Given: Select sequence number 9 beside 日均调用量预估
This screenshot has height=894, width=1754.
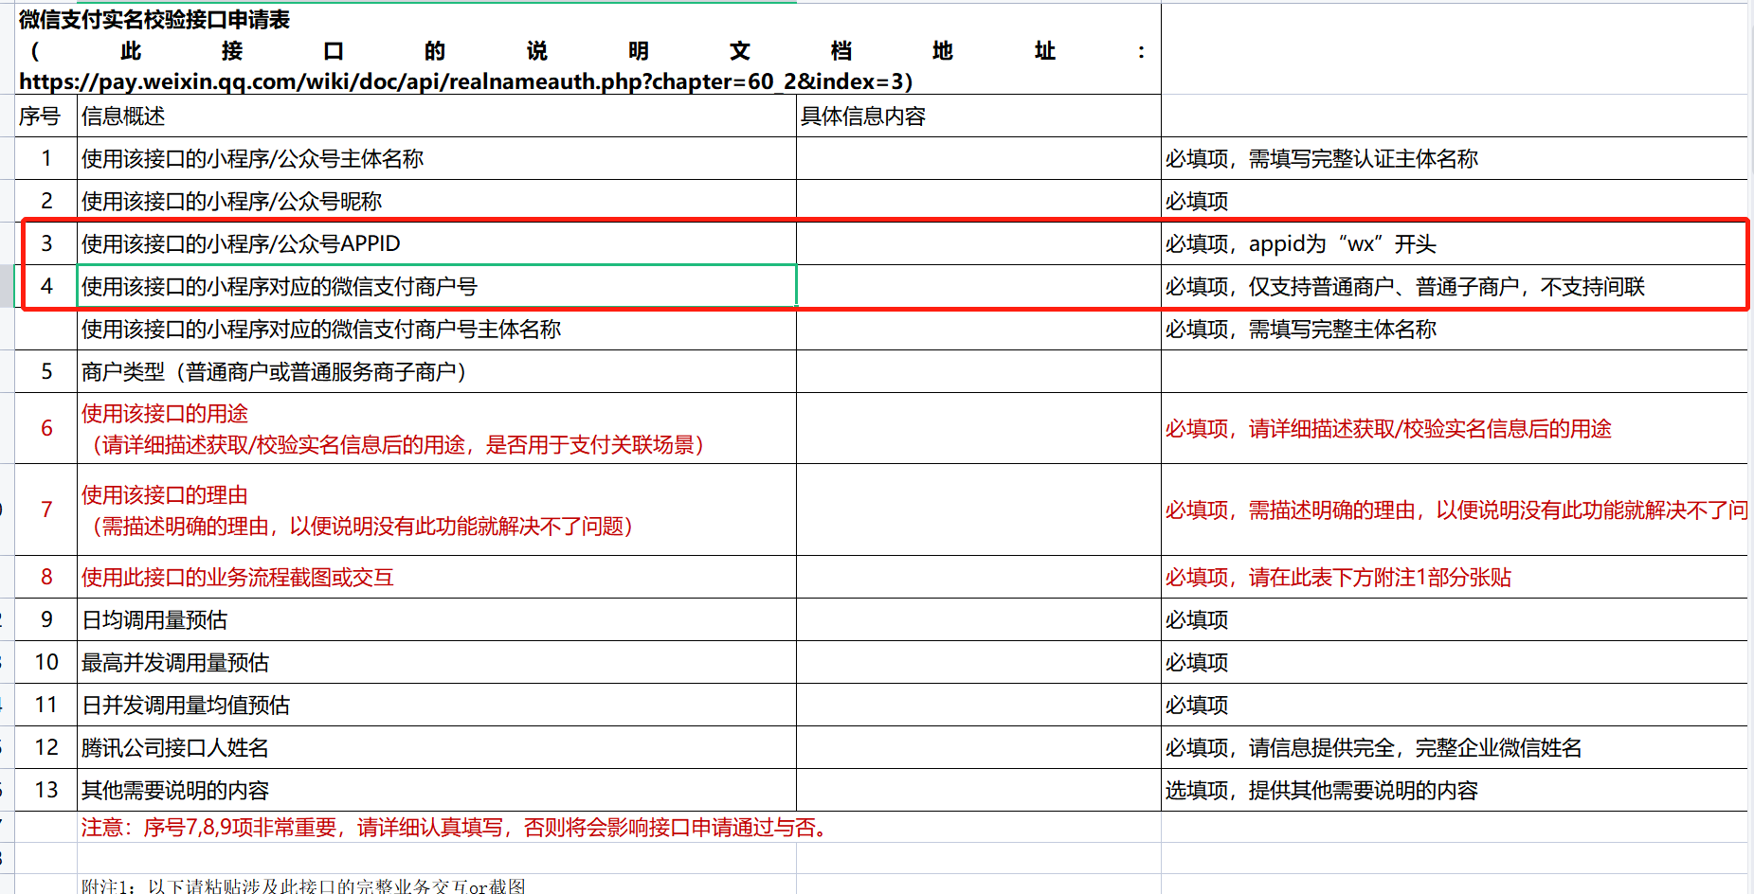Looking at the screenshot, I should tap(45, 620).
